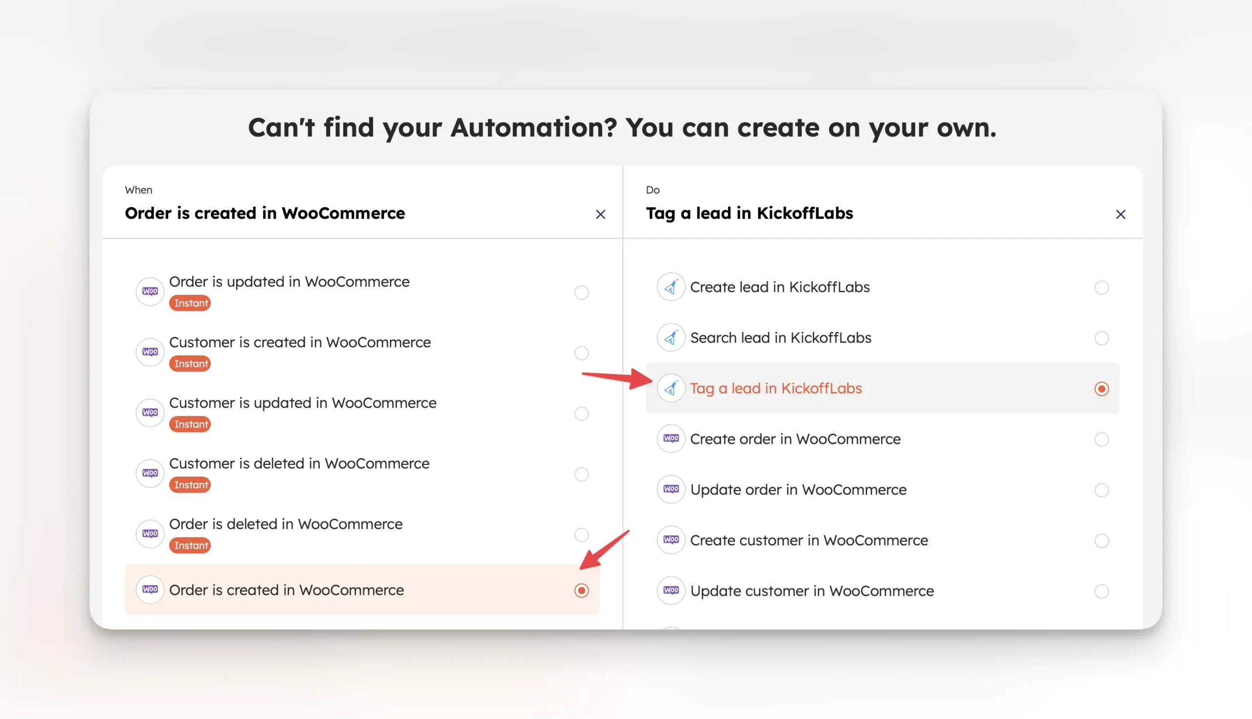Select Order is deleted in WooCommerce radio
This screenshot has width=1252, height=719.
point(581,535)
